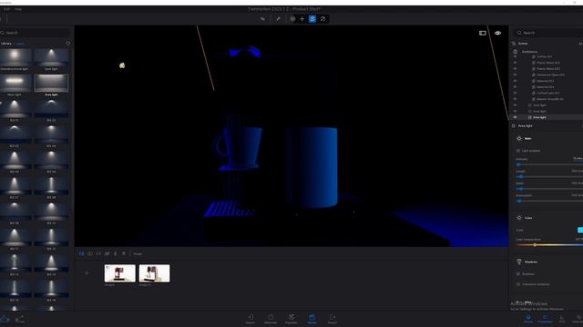
Task: Click the Ambience globe icon in scene tree
Action: (516, 52)
